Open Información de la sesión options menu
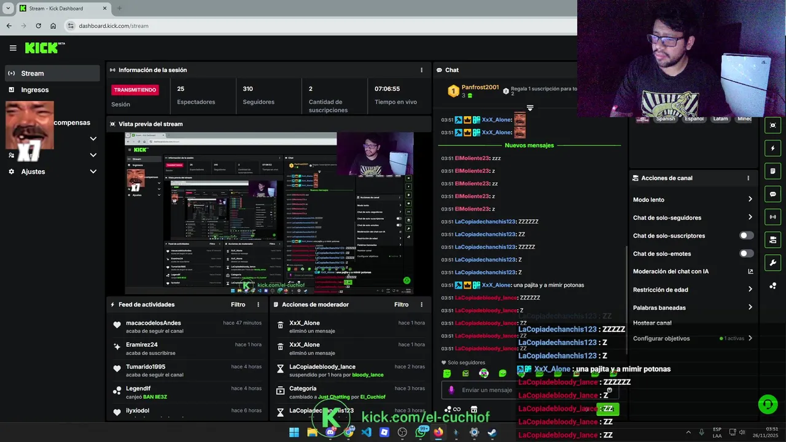The width and height of the screenshot is (786, 442). click(x=421, y=70)
